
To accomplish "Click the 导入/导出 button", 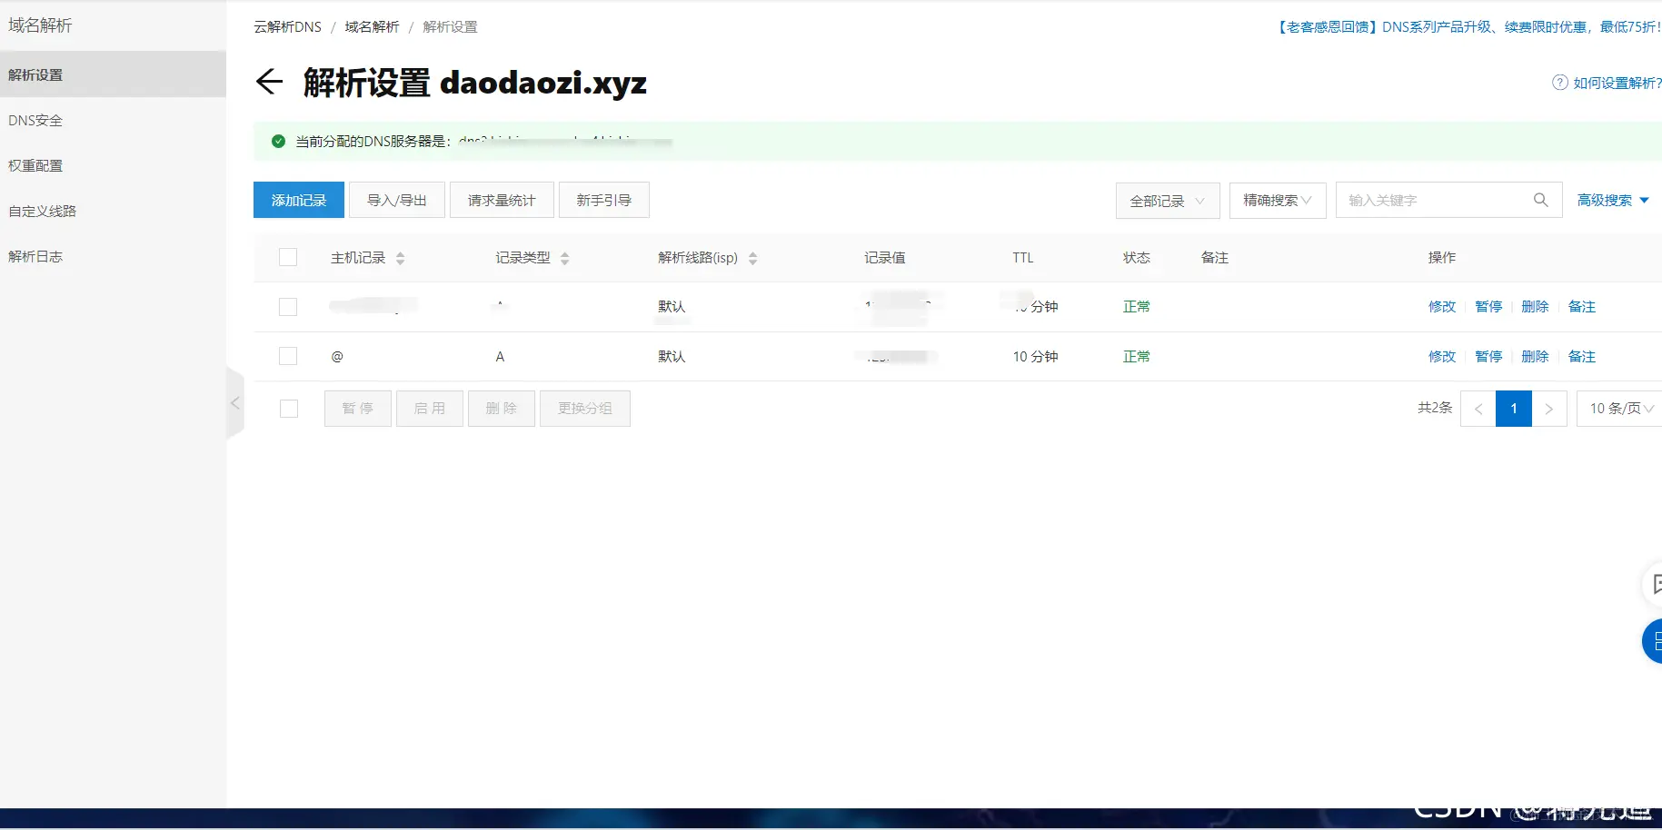I will [x=397, y=200].
